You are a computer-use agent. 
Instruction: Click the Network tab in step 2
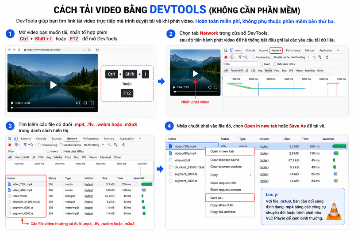pyautogui.click(x=276, y=50)
